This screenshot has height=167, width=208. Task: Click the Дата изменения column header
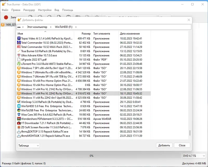point(135,34)
